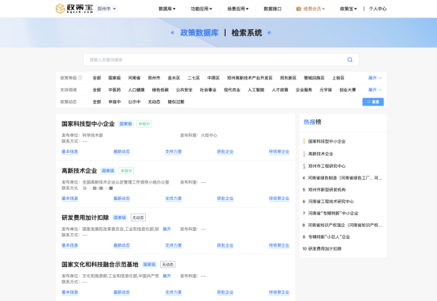Filter policy status by 申报中
This screenshot has height=301, width=437.
click(x=114, y=102)
